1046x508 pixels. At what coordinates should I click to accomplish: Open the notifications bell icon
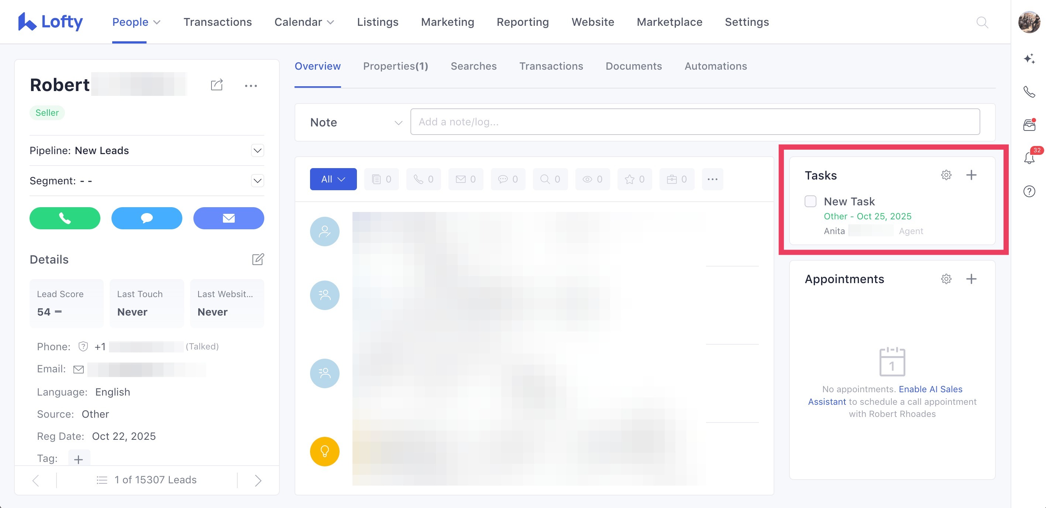point(1029,158)
